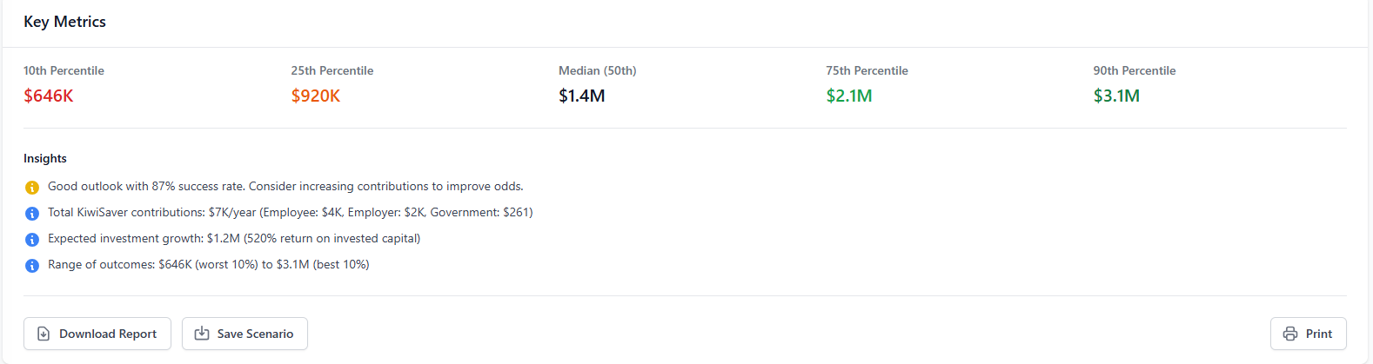Image resolution: width=1373 pixels, height=364 pixels.
Task: Click the Median $1.4M value
Action: tap(582, 96)
